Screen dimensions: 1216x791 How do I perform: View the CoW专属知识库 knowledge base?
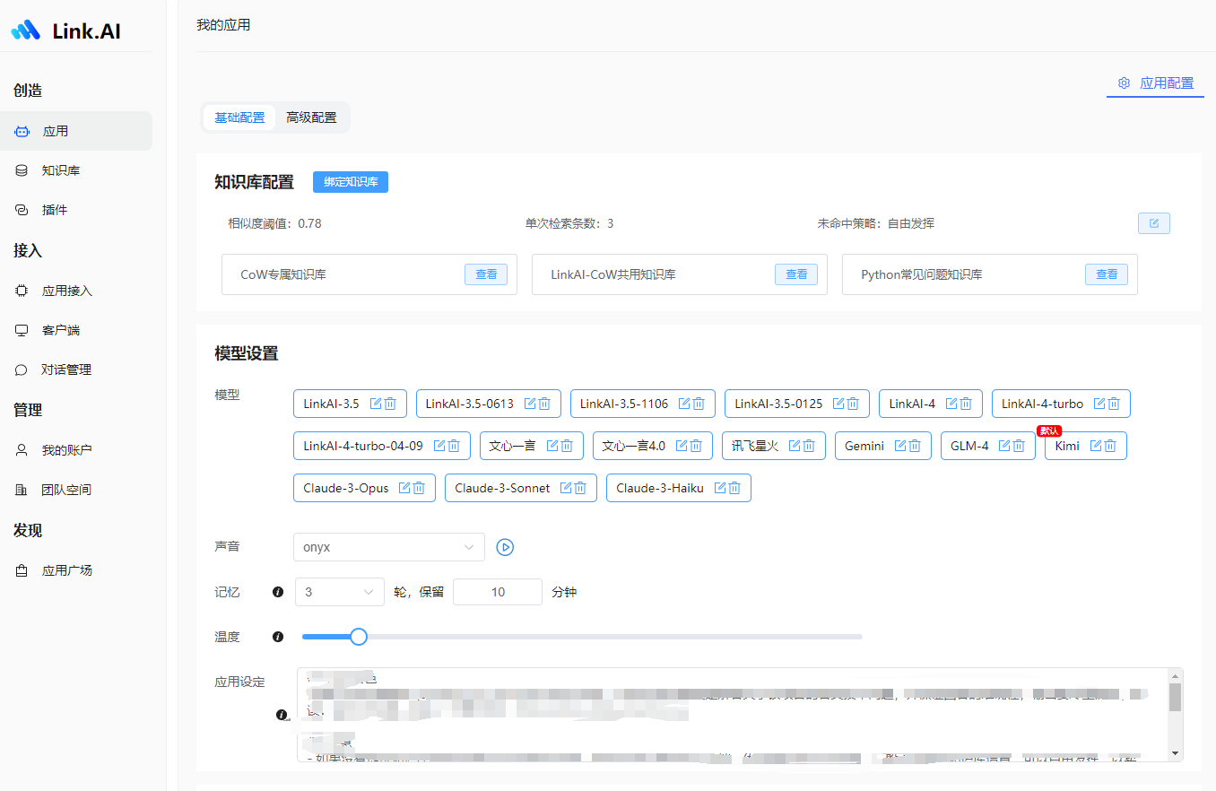(486, 274)
